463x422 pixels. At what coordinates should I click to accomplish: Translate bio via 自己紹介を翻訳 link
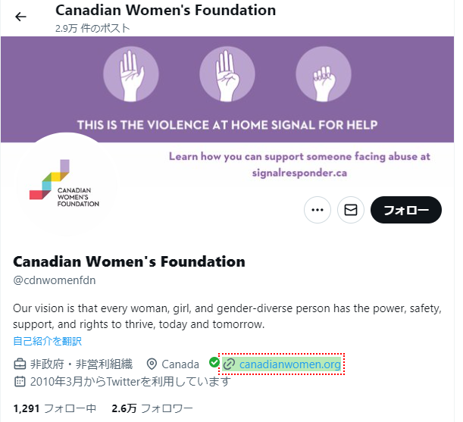(48, 341)
